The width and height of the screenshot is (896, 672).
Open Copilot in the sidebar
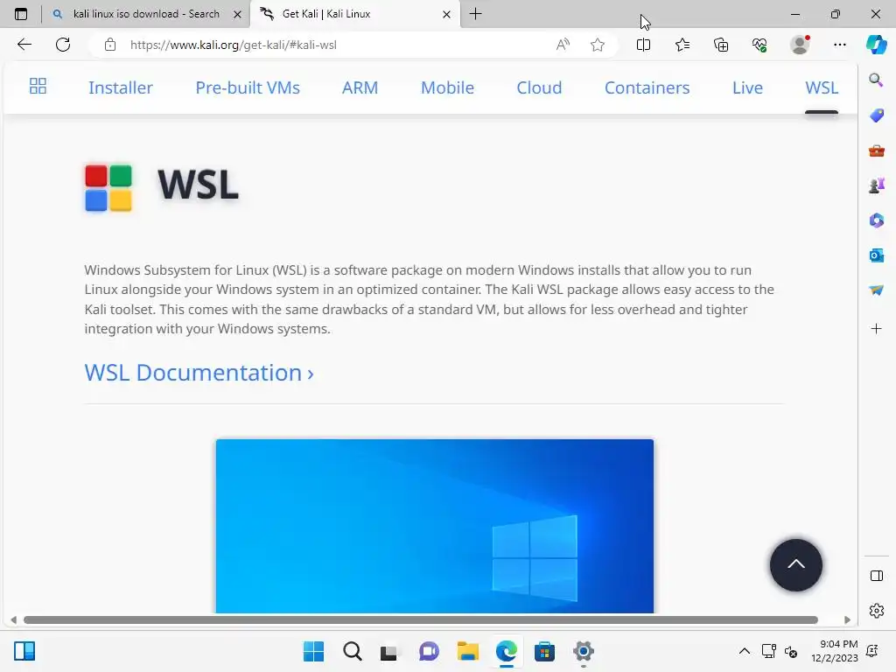(x=876, y=45)
